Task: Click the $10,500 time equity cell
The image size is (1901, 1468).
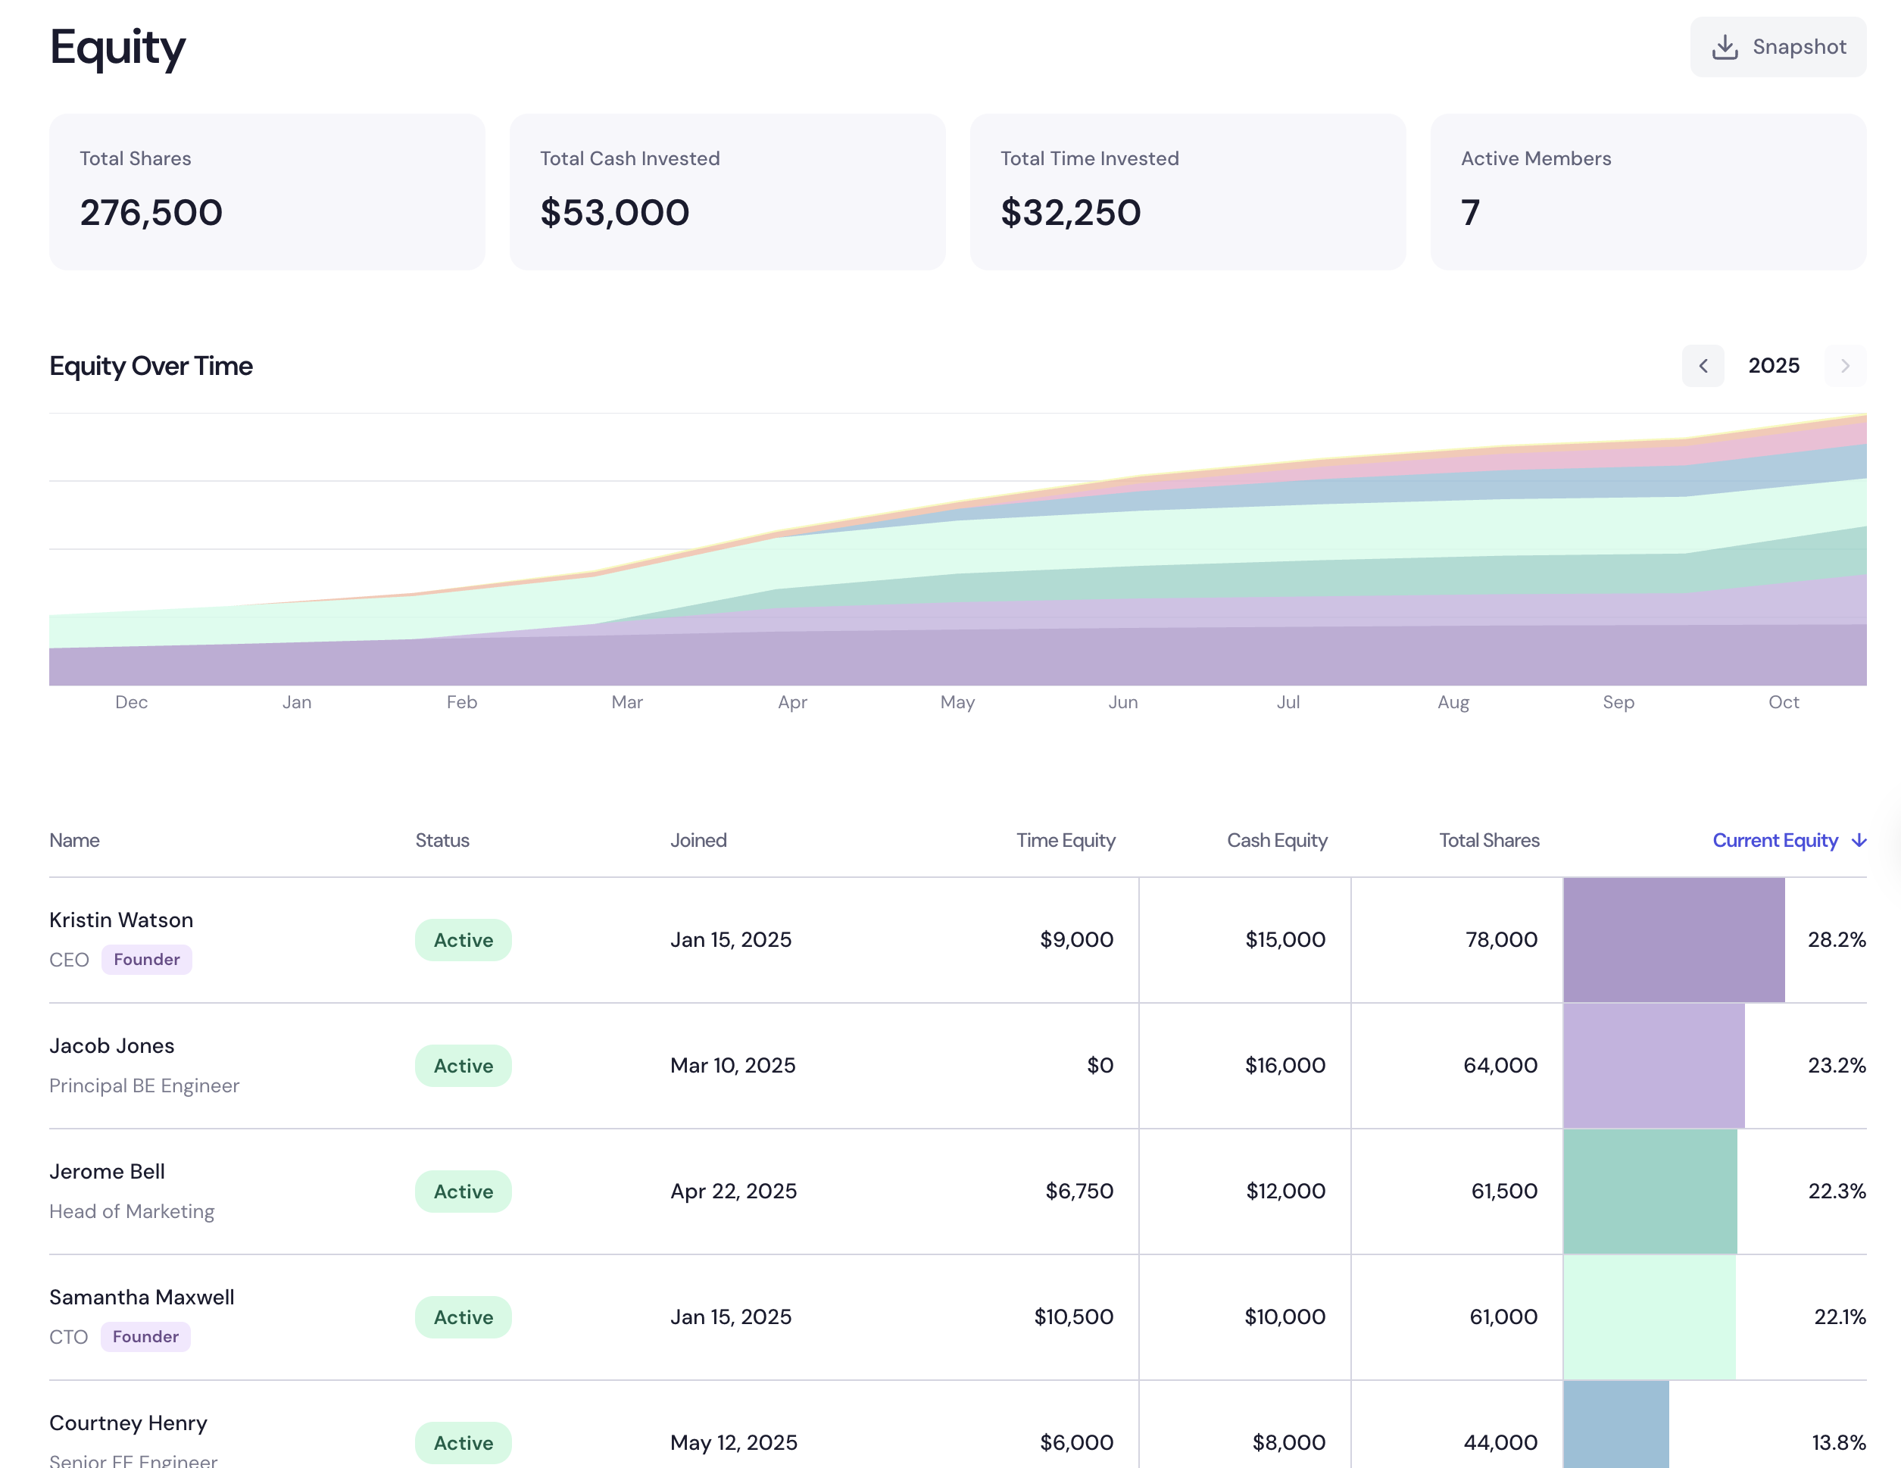Action: point(1073,1317)
